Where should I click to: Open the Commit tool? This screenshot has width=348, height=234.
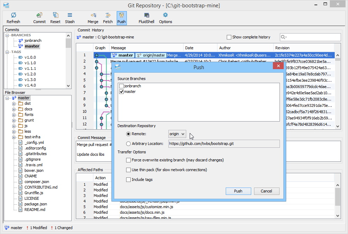[39, 18]
